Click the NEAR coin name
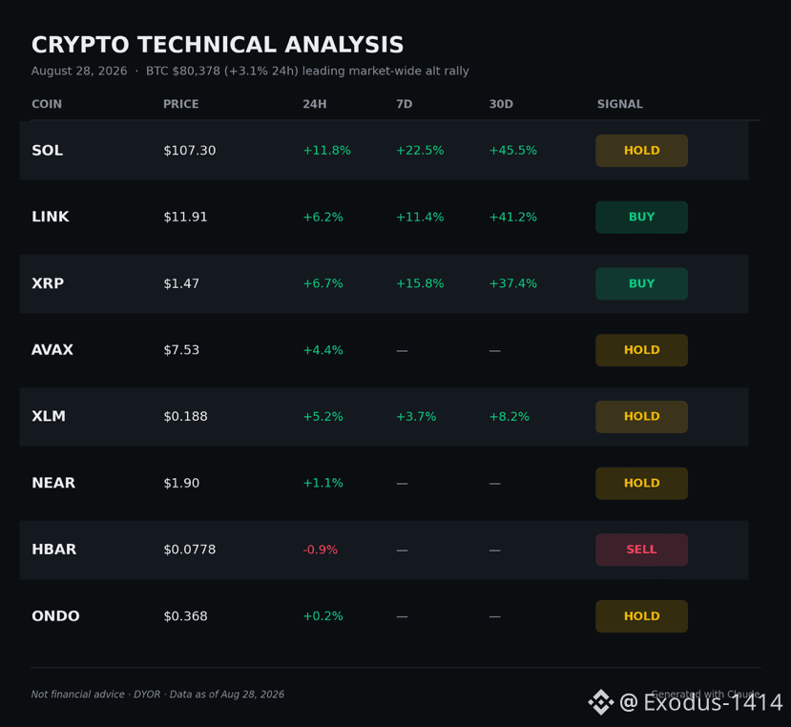This screenshot has height=727, width=791. click(53, 483)
